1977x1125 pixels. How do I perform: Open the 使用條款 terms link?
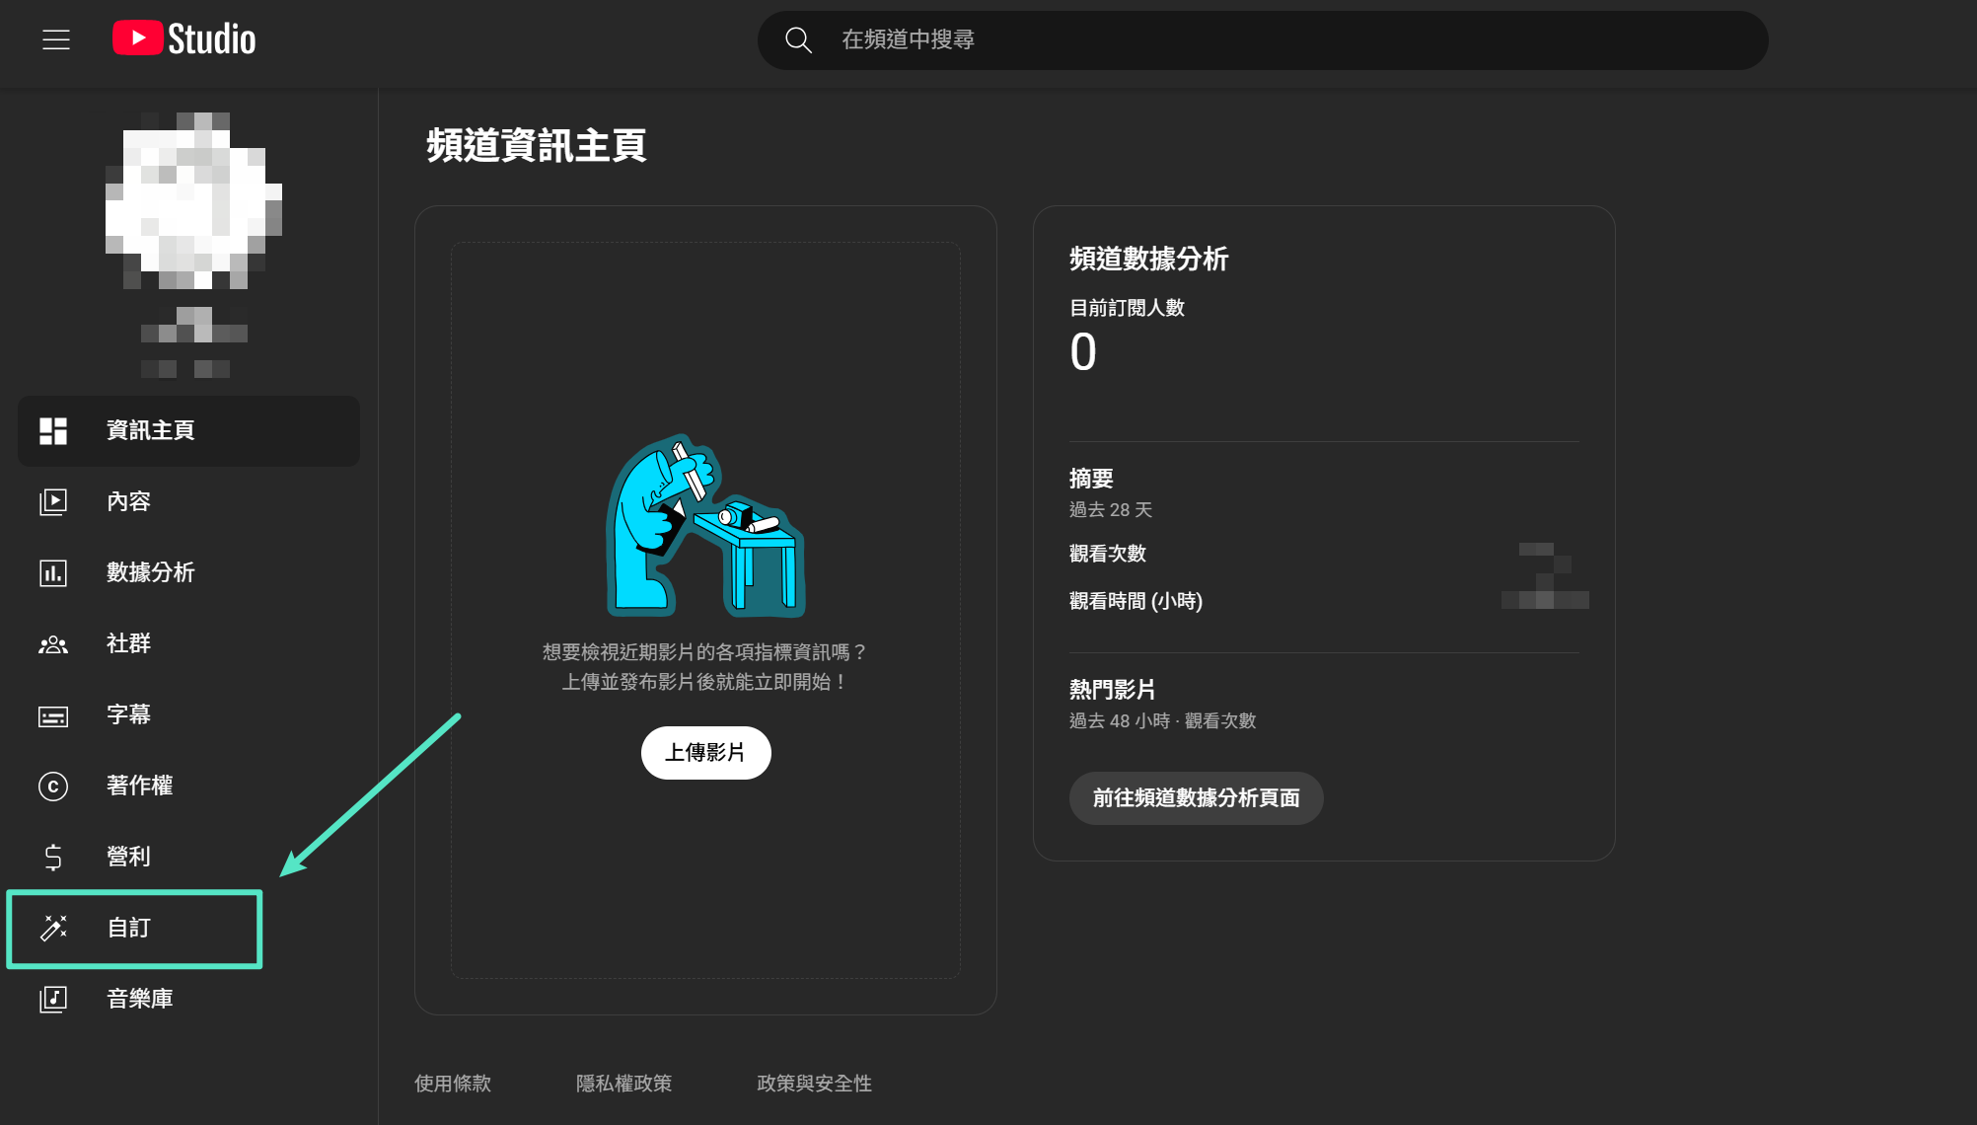coord(453,1083)
